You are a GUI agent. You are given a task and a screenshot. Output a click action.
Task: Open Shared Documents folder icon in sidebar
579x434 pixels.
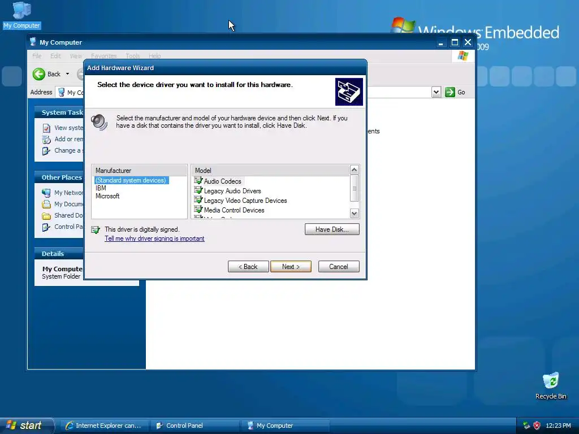click(46, 215)
